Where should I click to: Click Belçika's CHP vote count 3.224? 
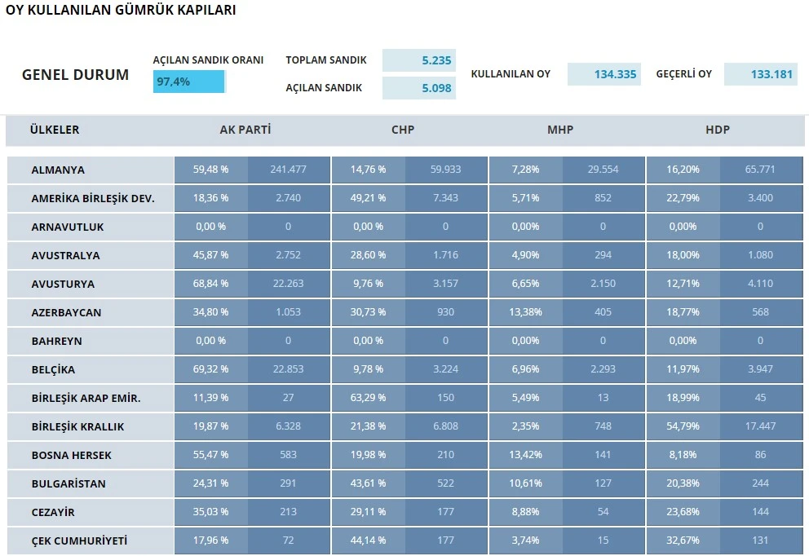pos(445,369)
